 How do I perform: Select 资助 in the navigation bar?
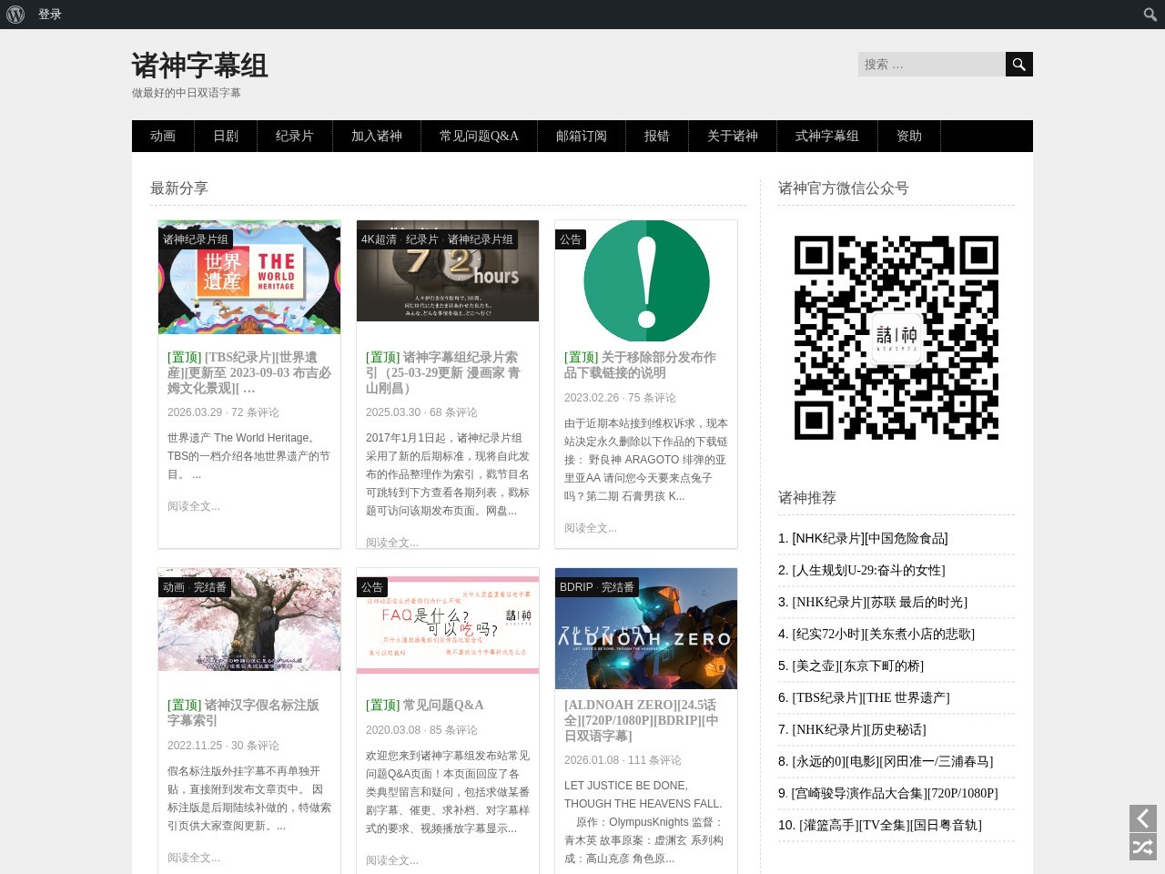(x=909, y=136)
